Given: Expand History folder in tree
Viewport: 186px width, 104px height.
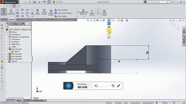Looking at the screenshot, I should (x=7, y=32).
